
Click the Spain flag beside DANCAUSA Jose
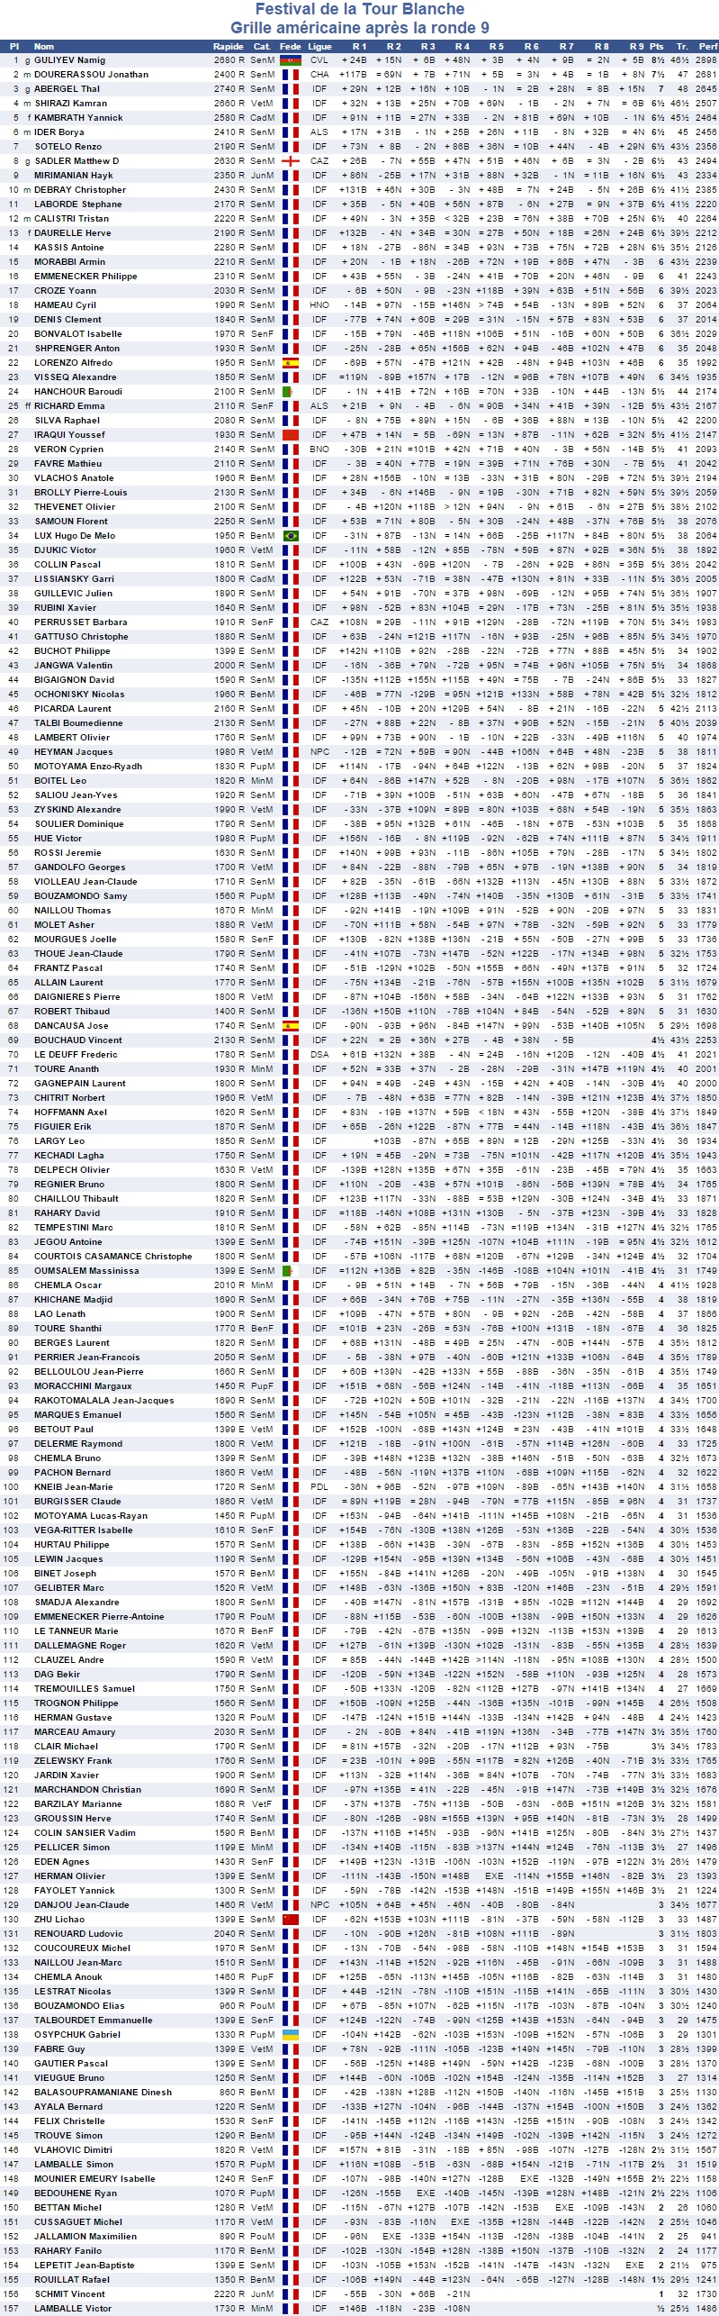(x=290, y=1026)
